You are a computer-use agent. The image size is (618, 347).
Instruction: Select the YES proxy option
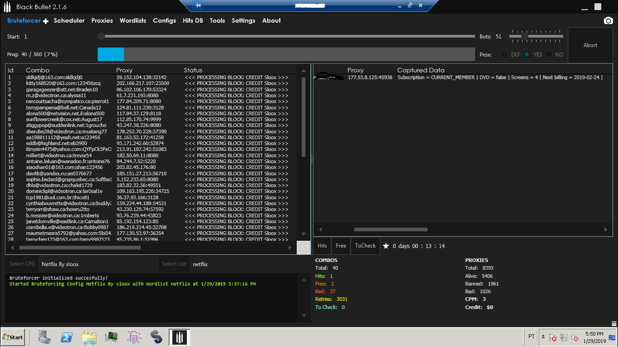[527, 54]
